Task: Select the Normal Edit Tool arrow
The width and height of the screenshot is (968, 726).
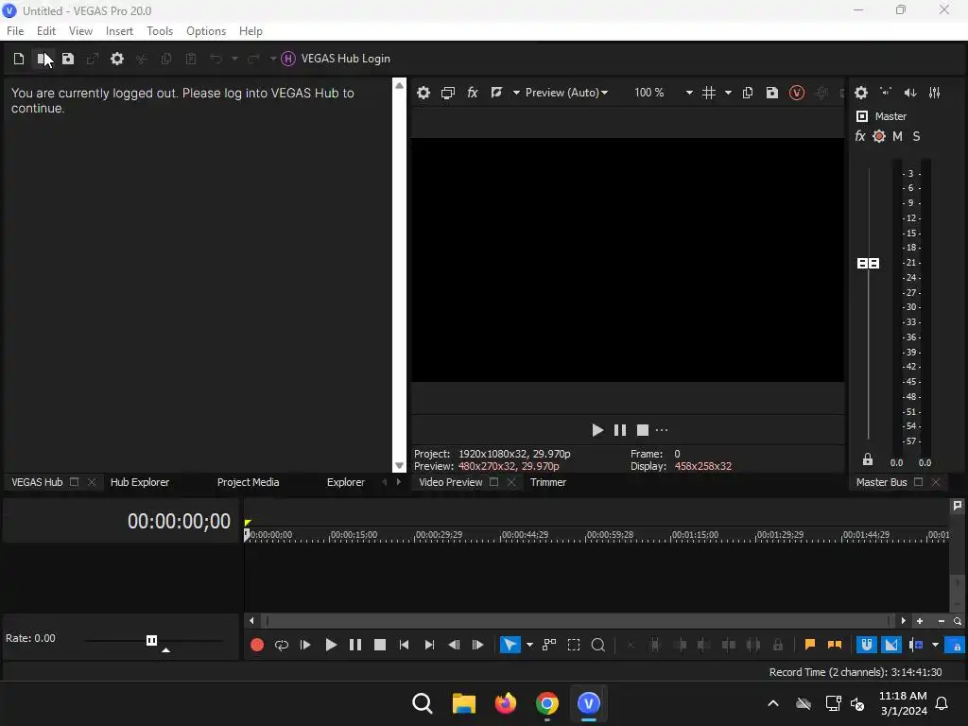Action: click(x=510, y=645)
